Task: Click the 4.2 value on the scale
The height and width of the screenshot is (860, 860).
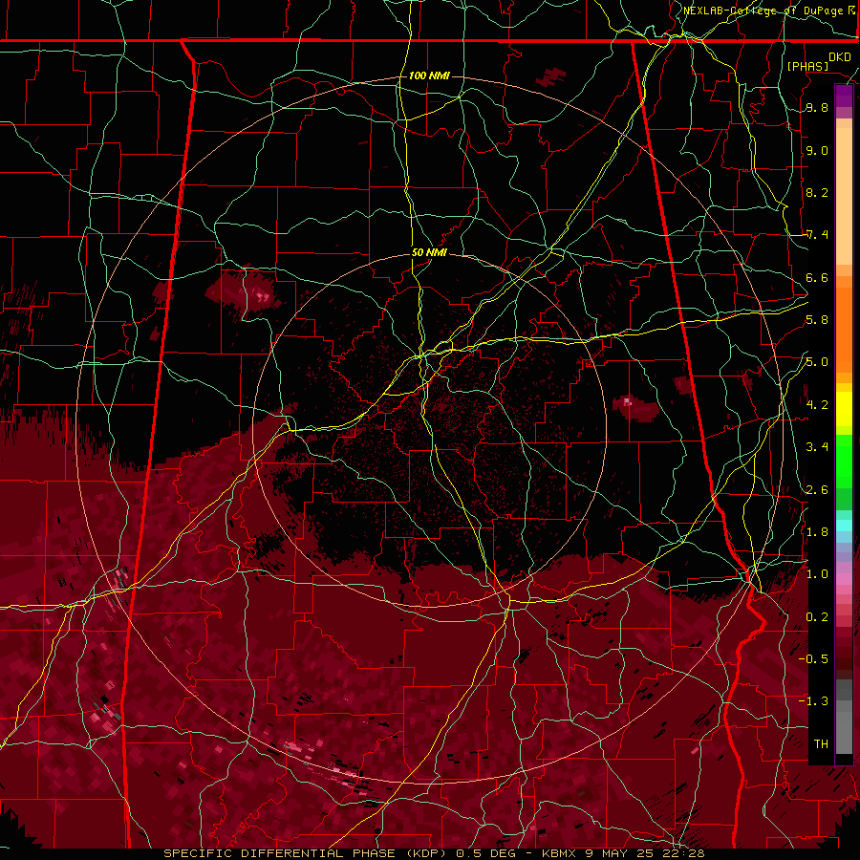Action: click(x=817, y=404)
